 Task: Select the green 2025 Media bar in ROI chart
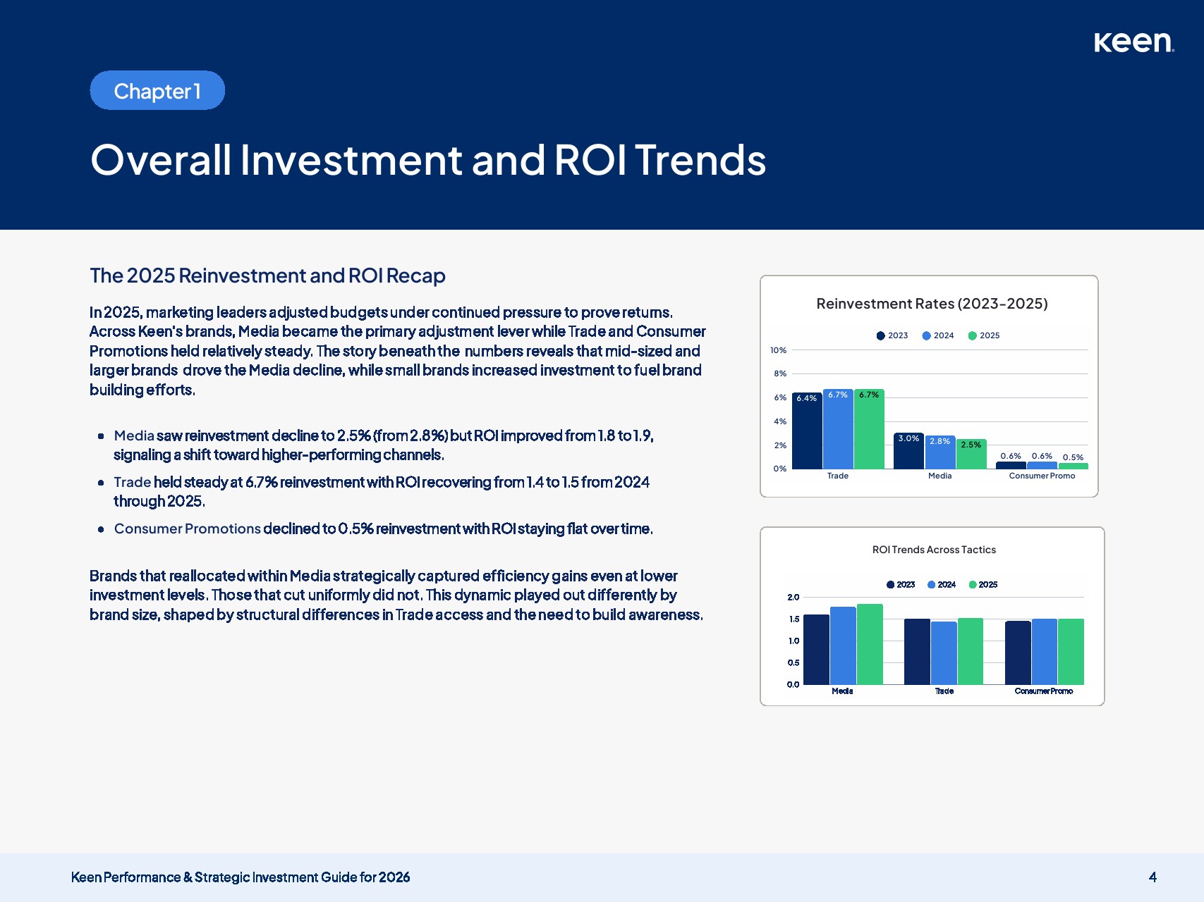coord(870,644)
